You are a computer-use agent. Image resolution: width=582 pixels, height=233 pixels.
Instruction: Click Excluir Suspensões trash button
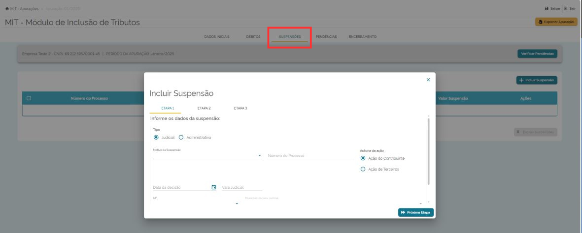pyautogui.click(x=535, y=132)
